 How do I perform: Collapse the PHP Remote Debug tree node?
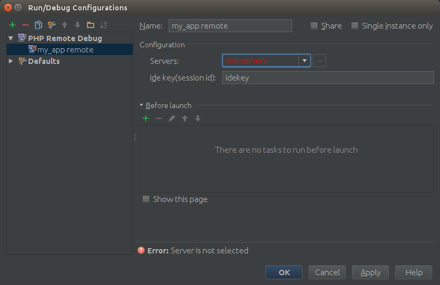coord(11,38)
